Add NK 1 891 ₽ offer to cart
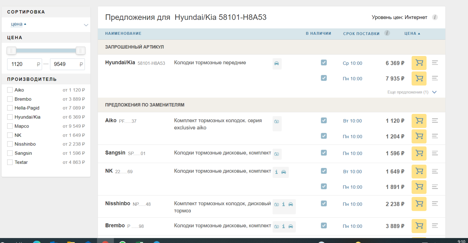This screenshot has height=243, width=468. [419, 187]
